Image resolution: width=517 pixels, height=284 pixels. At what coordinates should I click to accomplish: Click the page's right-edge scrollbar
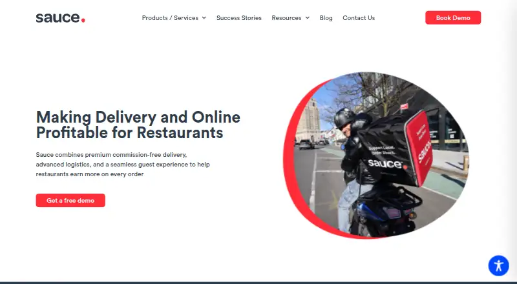click(512, 141)
